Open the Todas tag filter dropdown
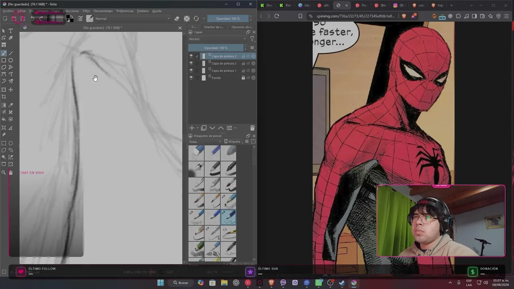 (x=205, y=142)
